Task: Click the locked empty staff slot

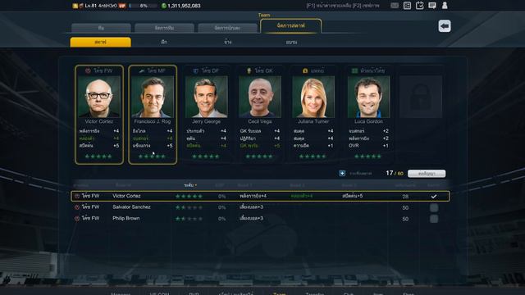Action: (x=421, y=97)
